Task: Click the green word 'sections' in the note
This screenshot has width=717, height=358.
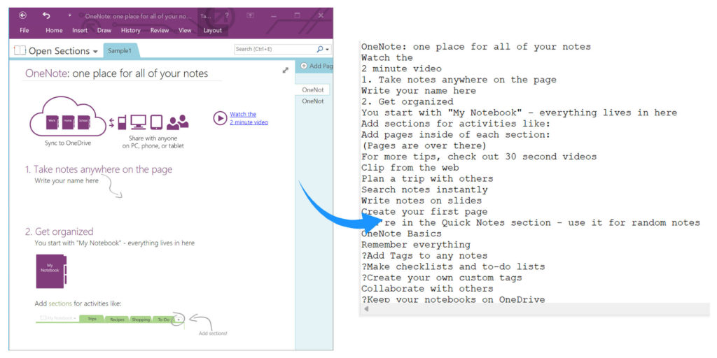Action: coord(60,303)
